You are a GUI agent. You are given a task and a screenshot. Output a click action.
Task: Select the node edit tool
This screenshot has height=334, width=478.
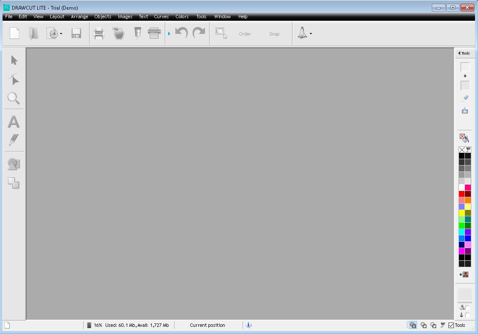[14, 79]
